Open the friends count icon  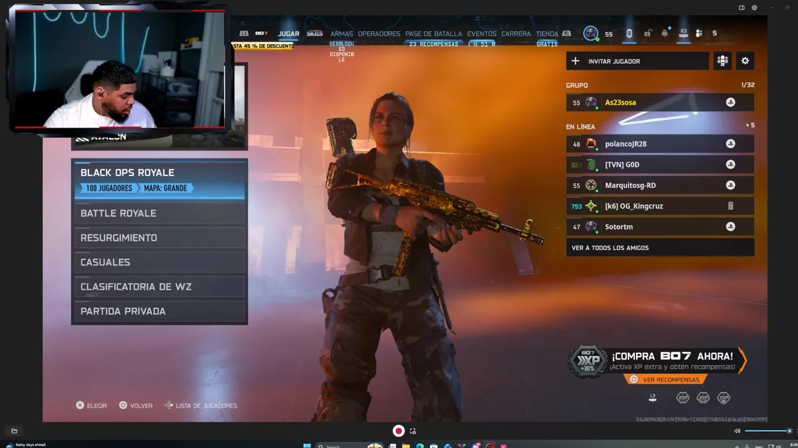pyautogui.click(x=699, y=34)
